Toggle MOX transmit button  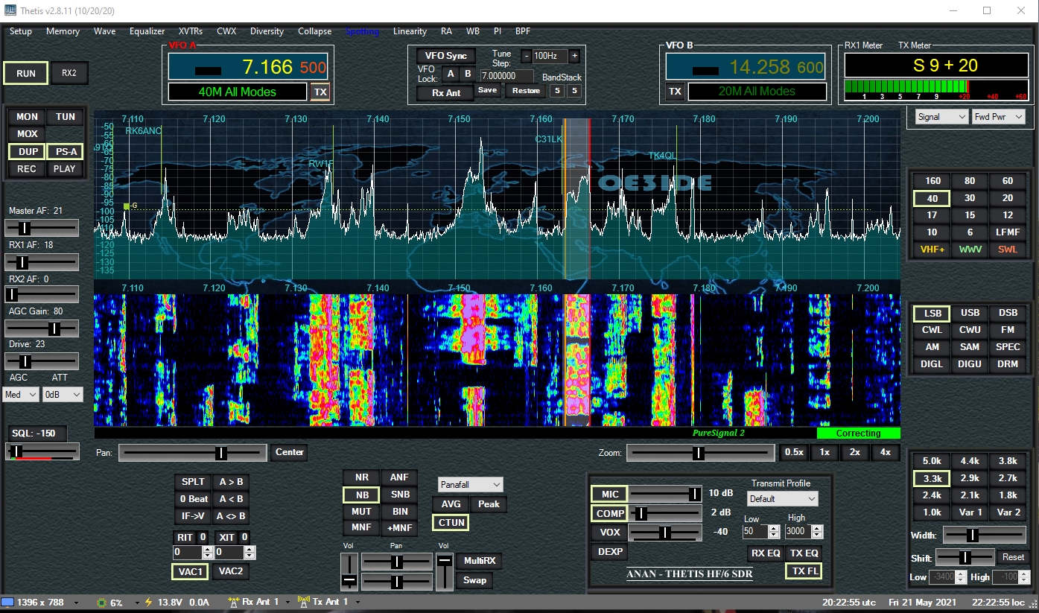28,134
